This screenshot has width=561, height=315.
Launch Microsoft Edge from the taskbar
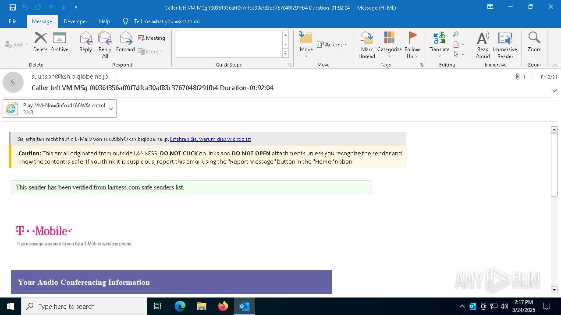180,306
